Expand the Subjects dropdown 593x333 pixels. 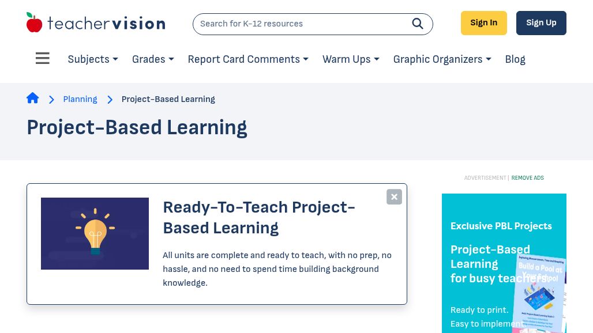93,59
